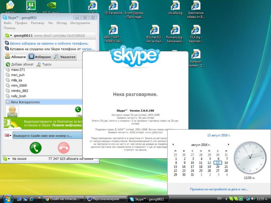Show hidden tray icons with the arrow

coord(226,199)
